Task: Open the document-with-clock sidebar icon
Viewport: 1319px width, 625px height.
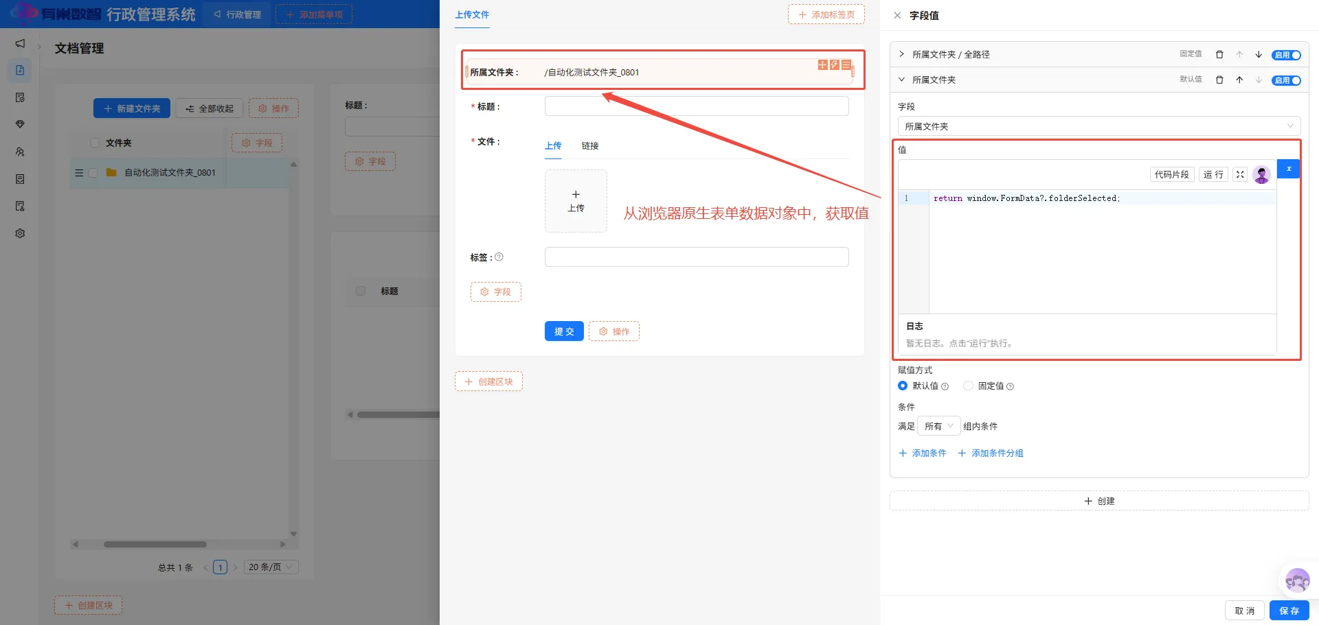Action: coord(20,97)
